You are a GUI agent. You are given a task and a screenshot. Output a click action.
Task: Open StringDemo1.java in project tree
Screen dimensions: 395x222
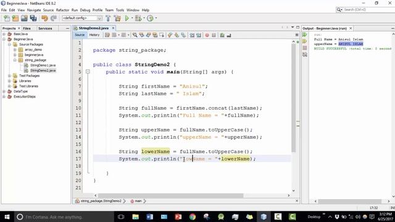point(43,65)
